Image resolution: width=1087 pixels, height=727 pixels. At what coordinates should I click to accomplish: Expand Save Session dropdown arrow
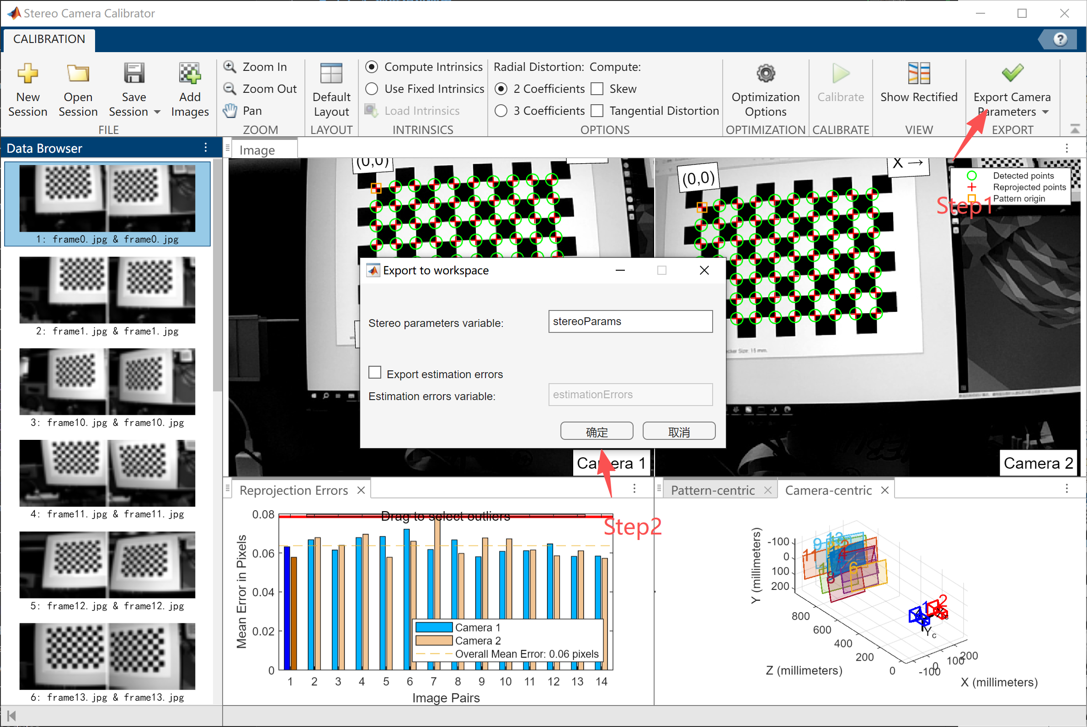click(157, 112)
